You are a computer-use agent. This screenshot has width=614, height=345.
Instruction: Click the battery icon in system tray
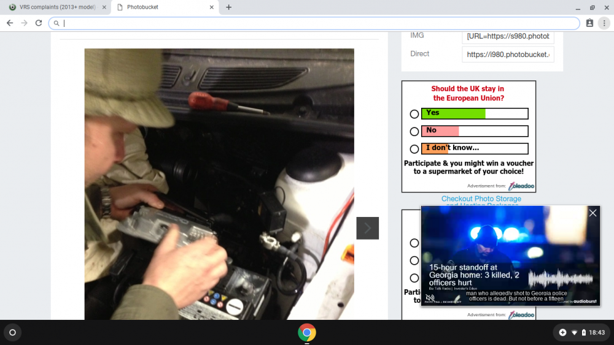click(x=584, y=333)
